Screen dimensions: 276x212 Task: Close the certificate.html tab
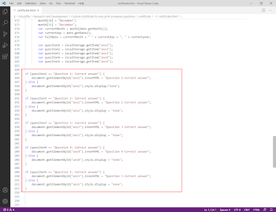[38, 10]
